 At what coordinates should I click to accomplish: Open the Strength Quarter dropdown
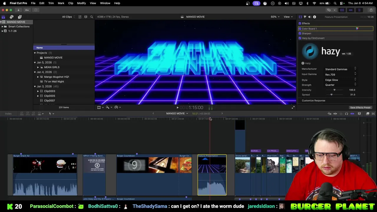click(x=341, y=85)
